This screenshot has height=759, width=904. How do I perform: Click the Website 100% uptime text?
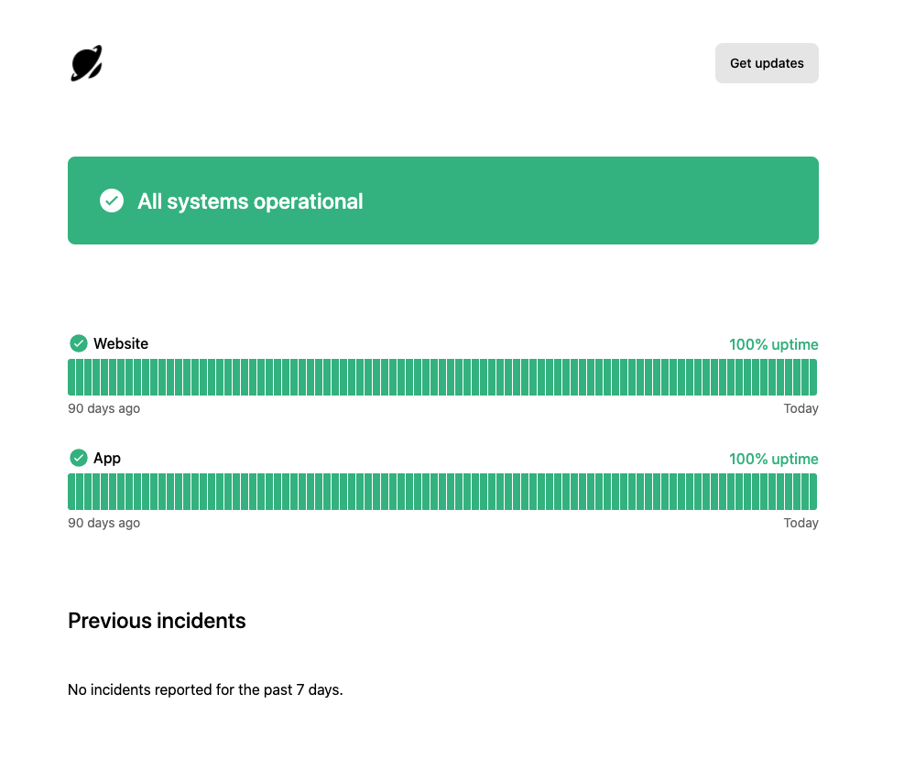pos(774,344)
